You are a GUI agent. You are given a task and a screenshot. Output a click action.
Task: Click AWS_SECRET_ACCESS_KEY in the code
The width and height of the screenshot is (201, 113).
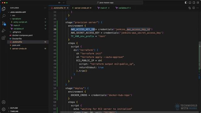tap(85, 33)
